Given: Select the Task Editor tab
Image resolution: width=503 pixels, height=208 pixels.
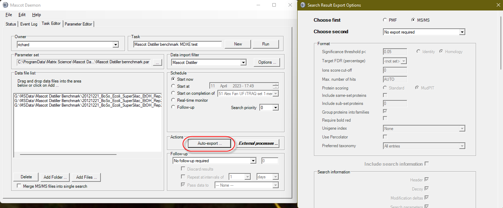Looking at the screenshot, I should tap(51, 23).
